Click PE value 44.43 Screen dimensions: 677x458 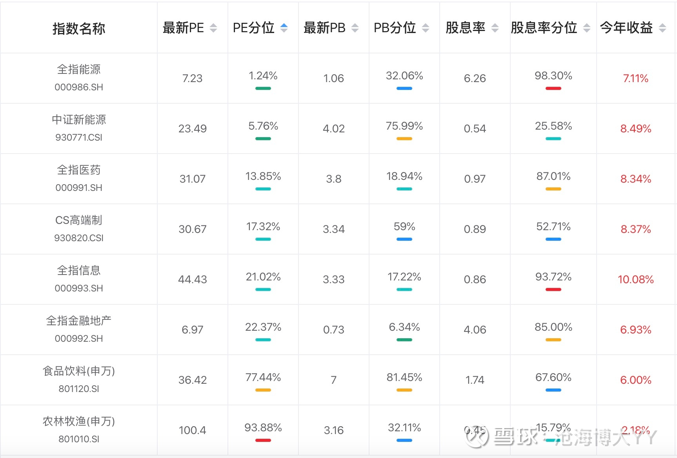[x=193, y=280]
